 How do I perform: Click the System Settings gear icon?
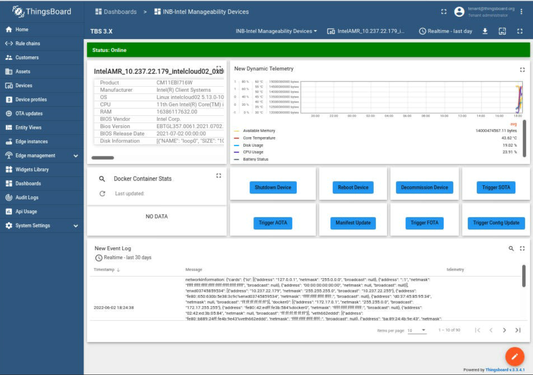(9, 225)
